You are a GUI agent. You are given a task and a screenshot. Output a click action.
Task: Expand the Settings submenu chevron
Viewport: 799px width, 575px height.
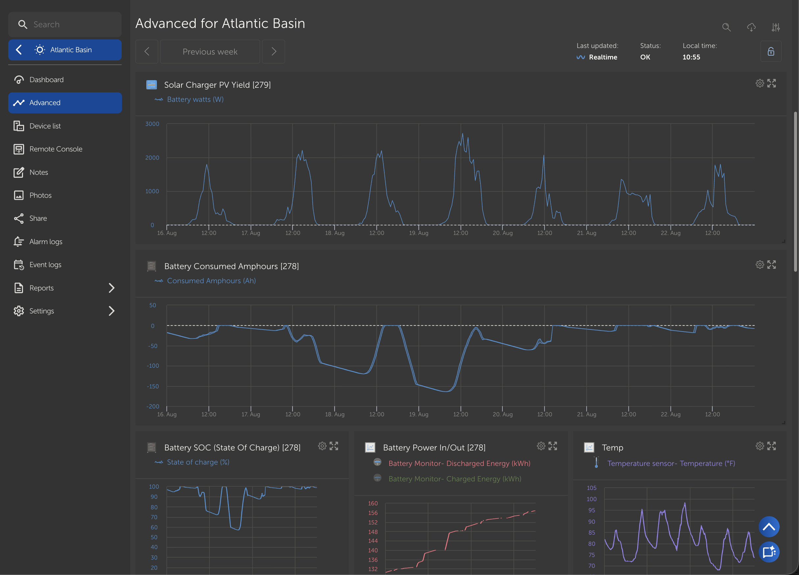[111, 311]
